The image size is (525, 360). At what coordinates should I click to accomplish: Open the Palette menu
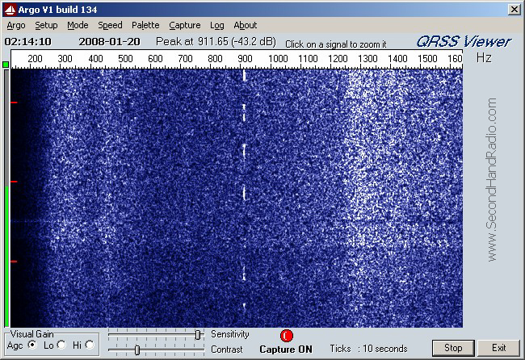click(145, 25)
